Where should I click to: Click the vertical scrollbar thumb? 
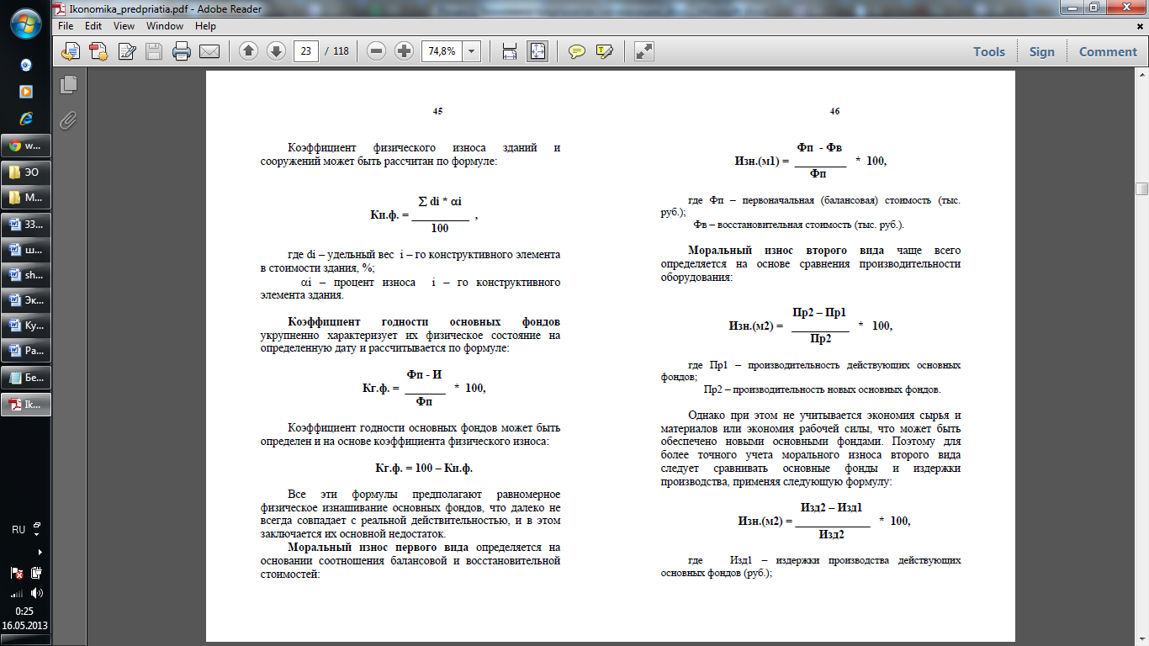(x=1141, y=188)
